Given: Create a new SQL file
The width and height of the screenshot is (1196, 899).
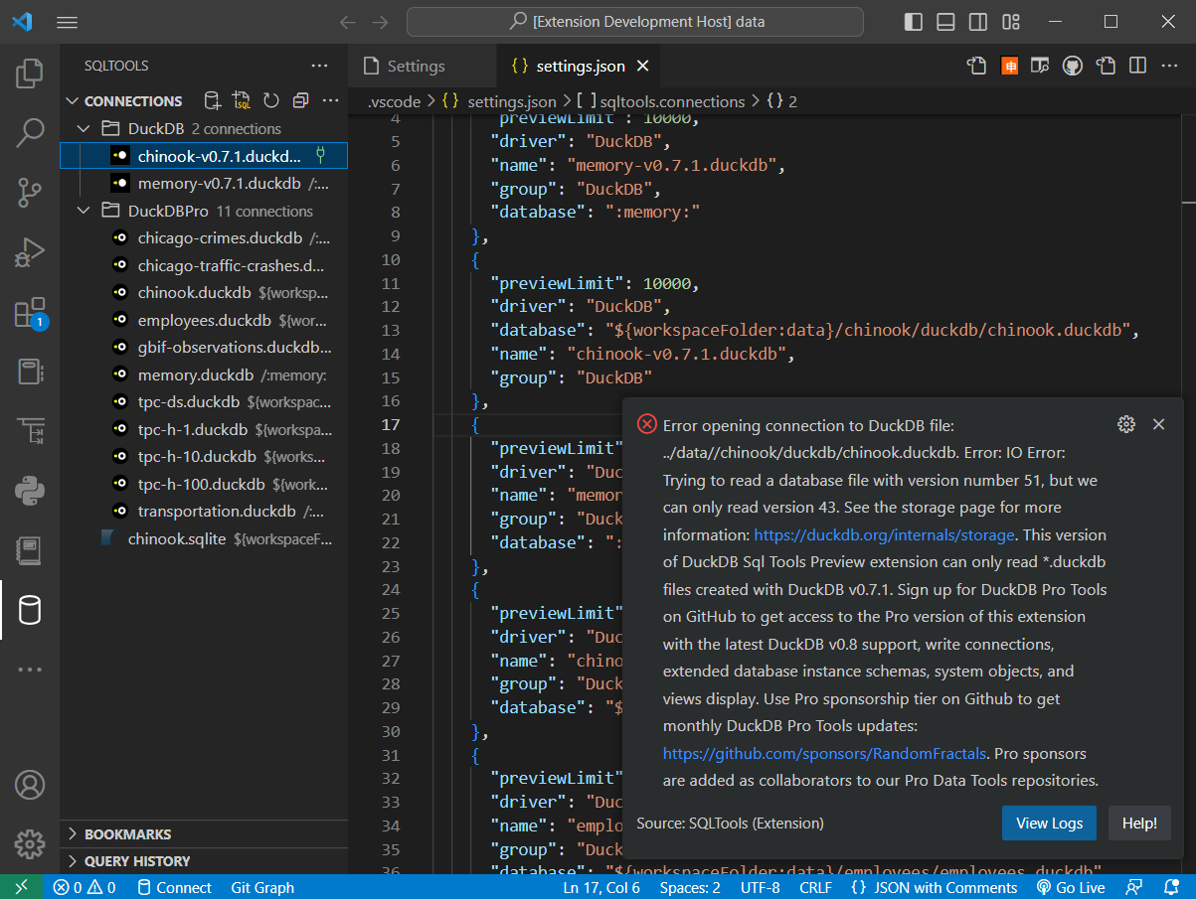Looking at the screenshot, I should [x=242, y=100].
